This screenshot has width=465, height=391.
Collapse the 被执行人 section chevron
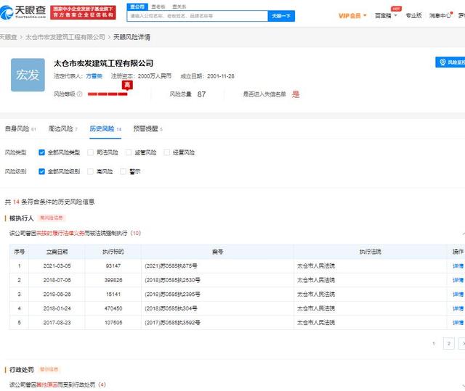point(464,234)
